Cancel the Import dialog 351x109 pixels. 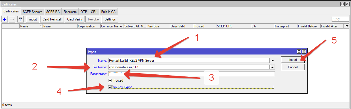coord(293,67)
